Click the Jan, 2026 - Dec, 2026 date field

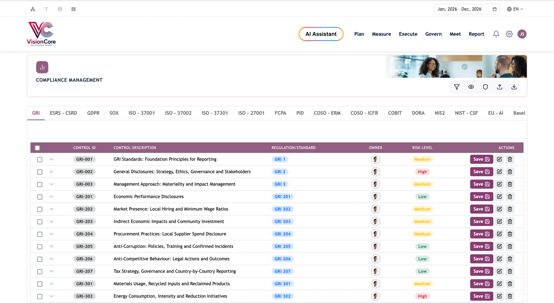(467, 9)
